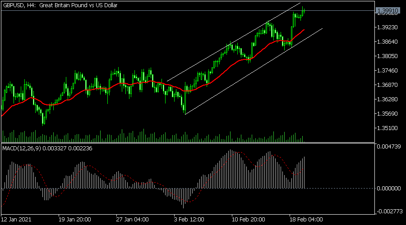The width and height of the screenshot is (406, 225).
Task: Select the current price label 1.39910
Action: pyautogui.click(x=388, y=9)
